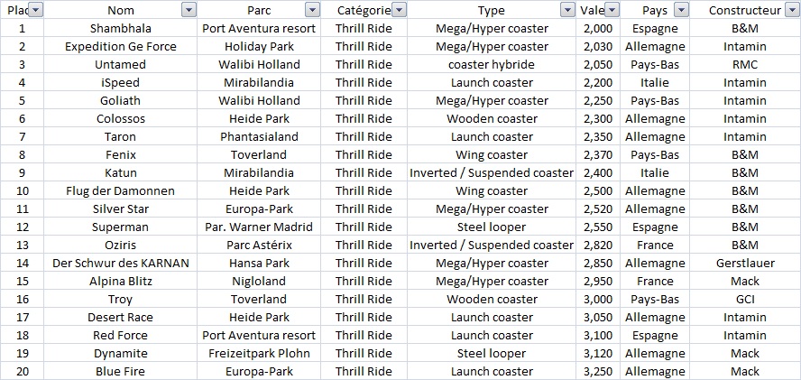The image size is (801, 380).
Task: Click Pays-Bas in the Untamed row
Action: (x=655, y=64)
